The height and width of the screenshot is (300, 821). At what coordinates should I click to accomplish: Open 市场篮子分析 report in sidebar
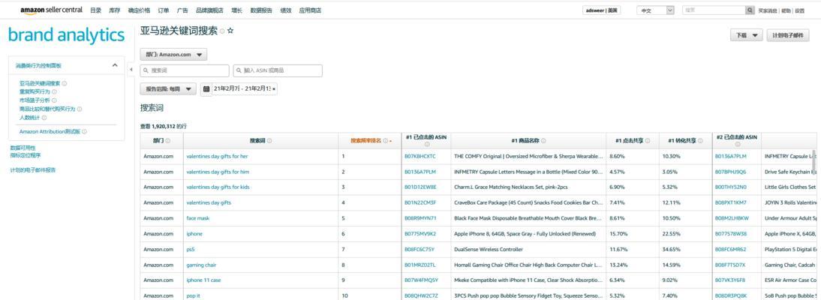[35, 100]
